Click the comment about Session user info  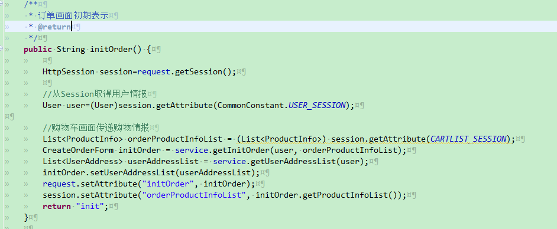pyautogui.click(x=95, y=94)
